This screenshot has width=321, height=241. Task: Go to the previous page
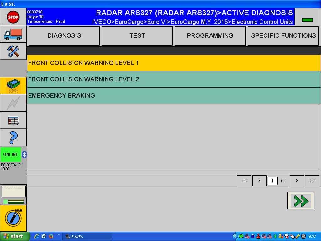coord(260,181)
